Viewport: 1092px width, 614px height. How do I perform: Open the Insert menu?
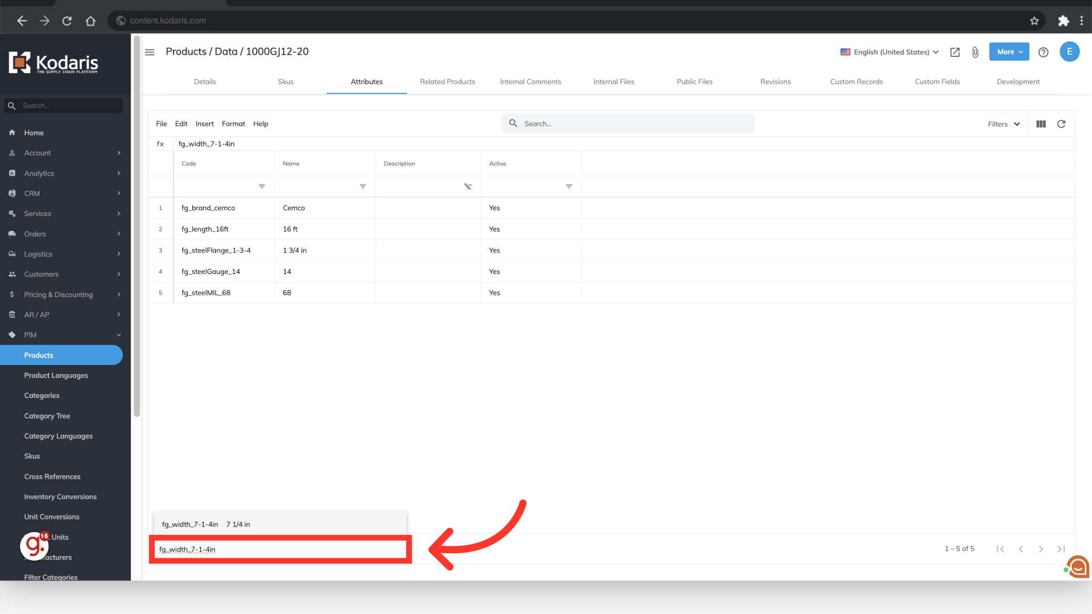point(204,124)
